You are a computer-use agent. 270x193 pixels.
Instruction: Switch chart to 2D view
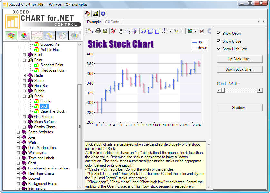[144, 31]
